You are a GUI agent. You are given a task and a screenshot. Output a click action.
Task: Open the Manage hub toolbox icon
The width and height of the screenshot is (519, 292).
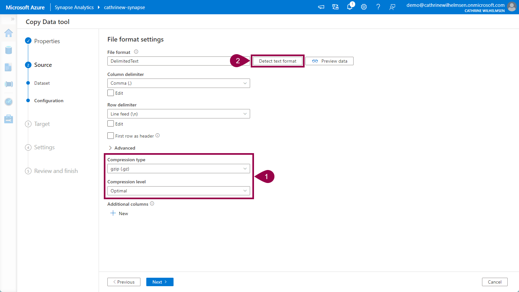(8, 119)
